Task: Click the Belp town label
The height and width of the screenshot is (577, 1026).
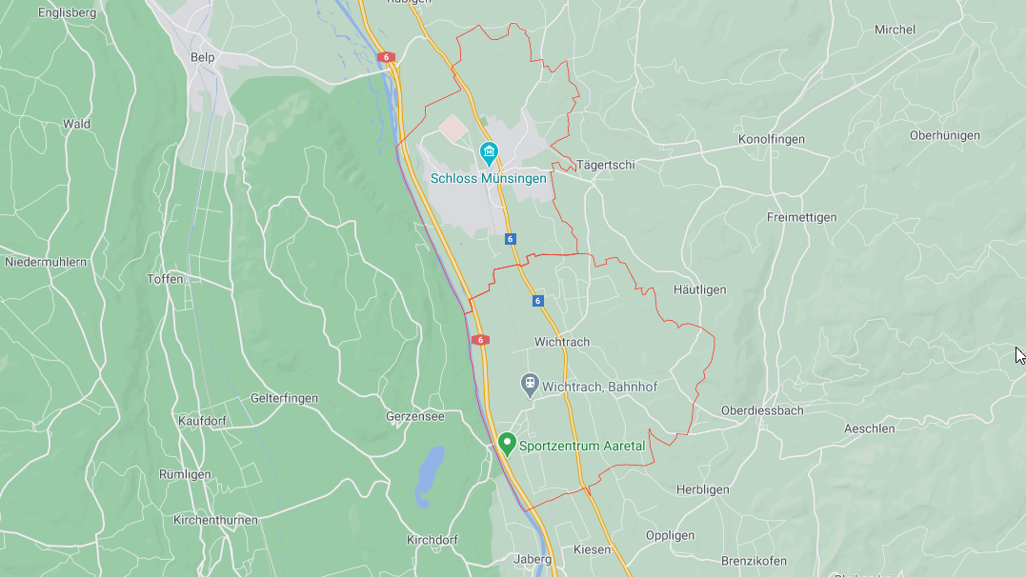Action: pos(202,57)
